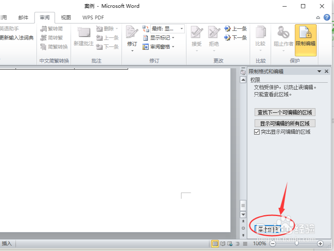The image size is (334, 251).
Task: Click the Zoom Out minus button
Action: 273,244
